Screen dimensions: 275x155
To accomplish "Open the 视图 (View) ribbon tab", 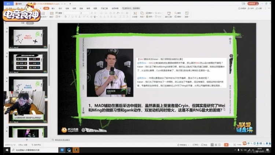I will click(x=95, y=8).
